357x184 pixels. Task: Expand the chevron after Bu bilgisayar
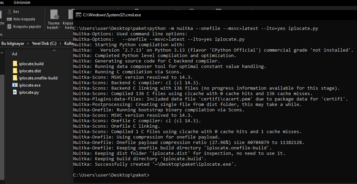[28, 43]
